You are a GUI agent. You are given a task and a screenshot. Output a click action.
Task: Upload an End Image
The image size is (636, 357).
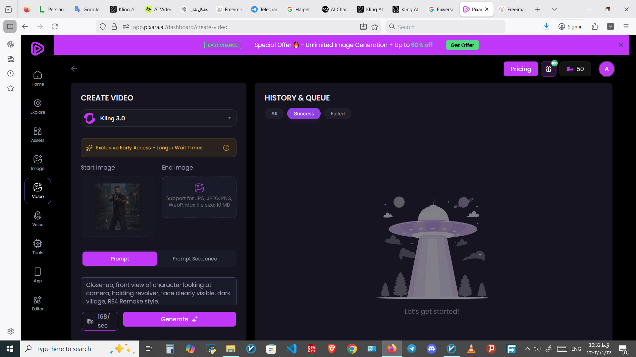(199, 197)
